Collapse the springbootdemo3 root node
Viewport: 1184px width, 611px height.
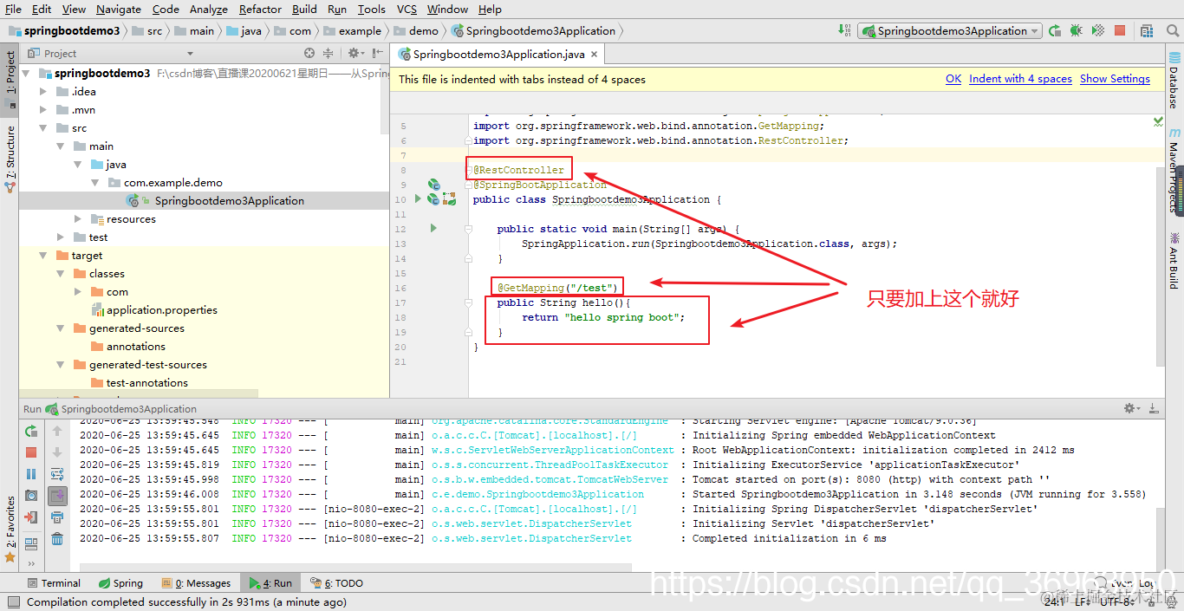27,74
